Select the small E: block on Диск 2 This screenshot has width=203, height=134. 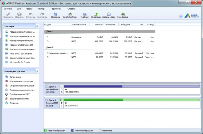click(61, 103)
